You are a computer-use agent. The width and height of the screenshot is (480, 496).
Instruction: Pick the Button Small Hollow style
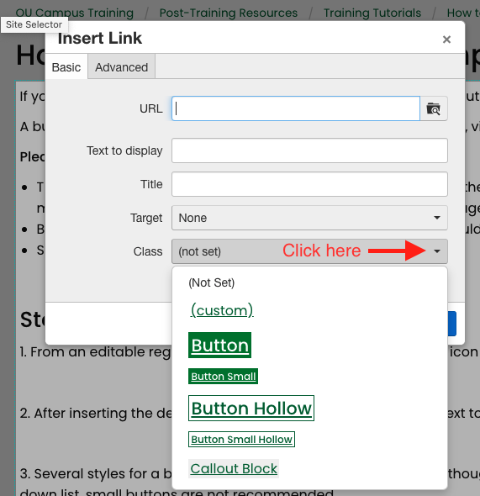tap(241, 439)
